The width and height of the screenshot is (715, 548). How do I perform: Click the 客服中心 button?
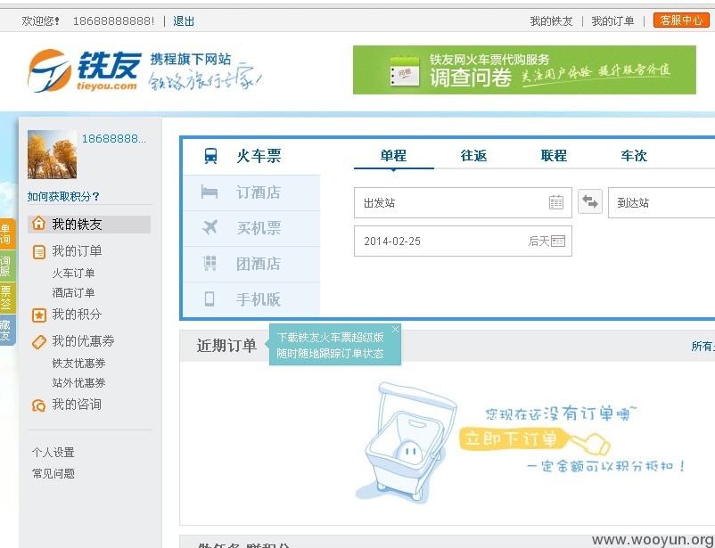coord(681,20)
